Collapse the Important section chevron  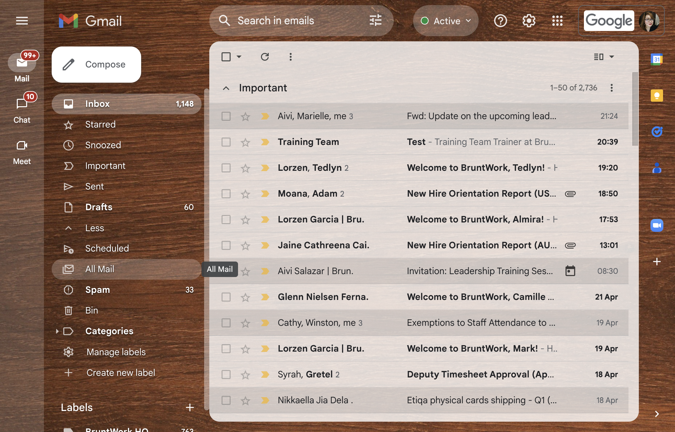(226, 88)
